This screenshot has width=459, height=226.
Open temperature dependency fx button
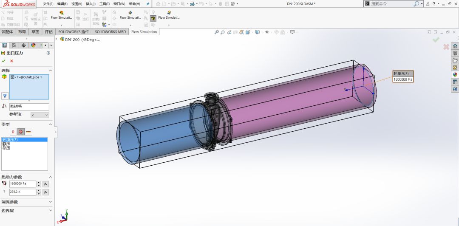pos(45,192)
